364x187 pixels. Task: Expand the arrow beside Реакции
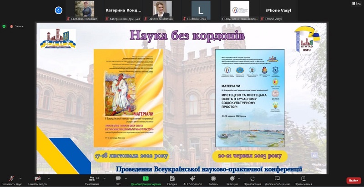click(239, 178)
